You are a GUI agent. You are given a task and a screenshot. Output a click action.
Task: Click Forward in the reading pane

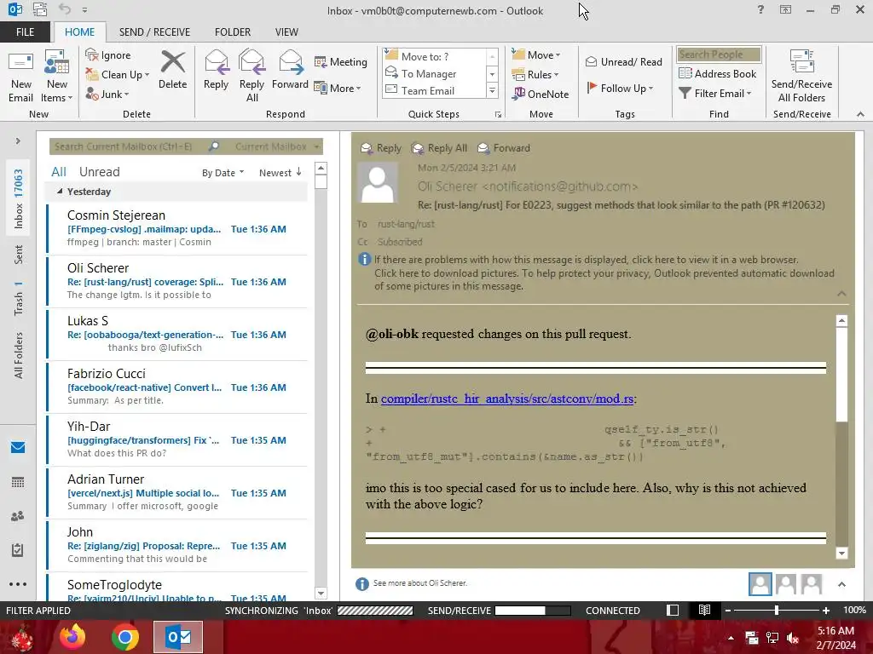504,148
